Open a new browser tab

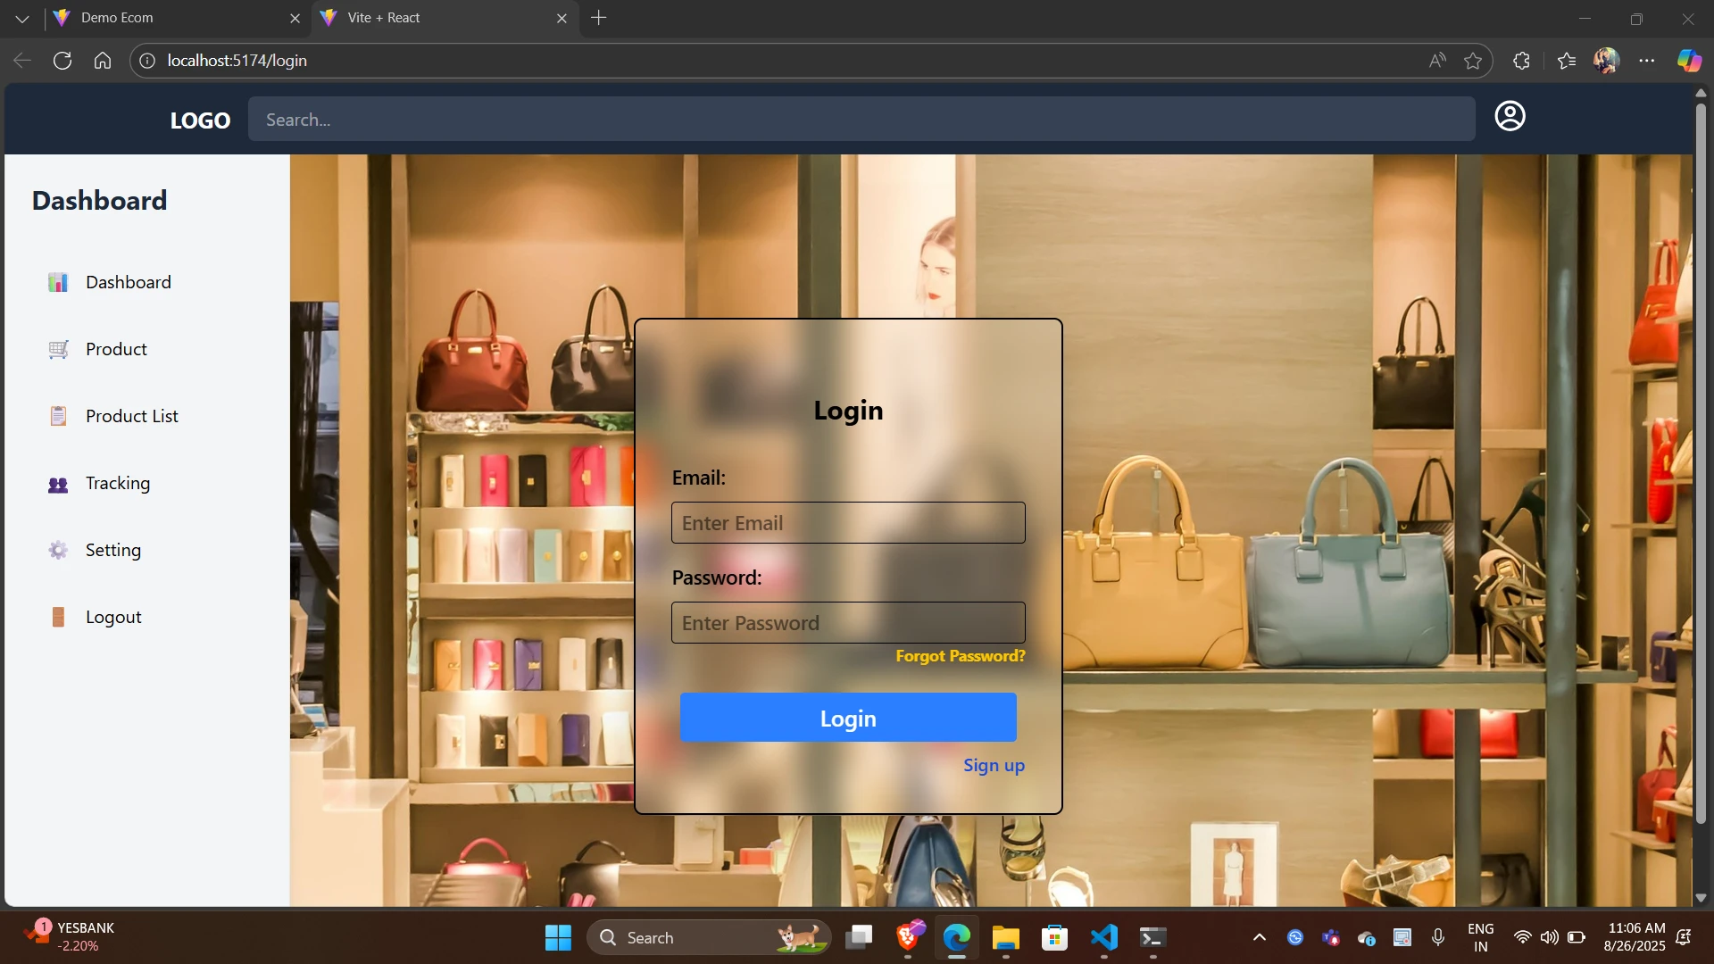pos(599,18)
